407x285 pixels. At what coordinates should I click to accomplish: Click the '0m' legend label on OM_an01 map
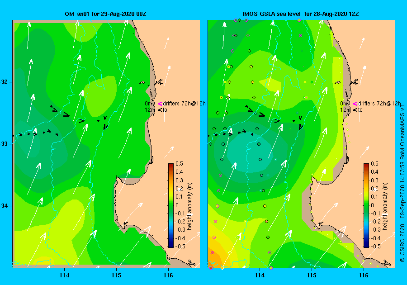tap(148, 104)
